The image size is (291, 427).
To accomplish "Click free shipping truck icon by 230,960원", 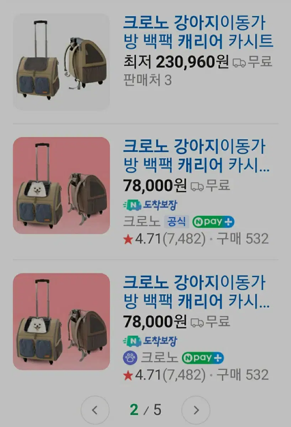I will click(239, 63).
